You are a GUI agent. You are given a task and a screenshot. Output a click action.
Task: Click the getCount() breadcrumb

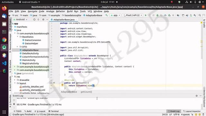[x=86, y=92]
